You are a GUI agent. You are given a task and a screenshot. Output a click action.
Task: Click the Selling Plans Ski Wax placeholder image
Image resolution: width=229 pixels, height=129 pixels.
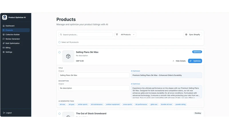coord(68,56)
